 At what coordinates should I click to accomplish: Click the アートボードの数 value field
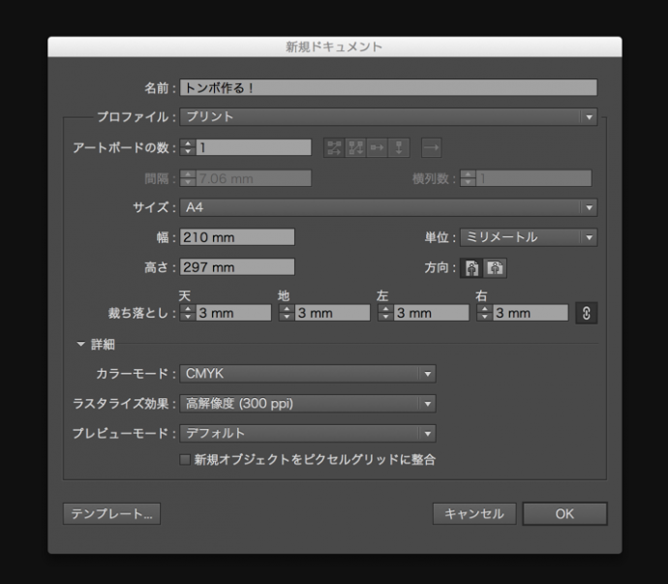[254, 148]
